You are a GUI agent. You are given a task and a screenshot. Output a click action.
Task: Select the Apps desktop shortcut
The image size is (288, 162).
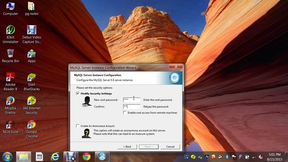coord(31,56)
